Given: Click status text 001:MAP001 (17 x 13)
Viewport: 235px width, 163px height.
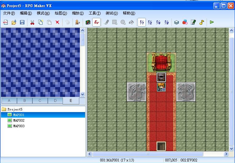Looking at the screenshot, I should click(x=117, y=160).
